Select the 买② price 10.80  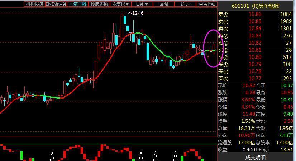tap(255, 57)
